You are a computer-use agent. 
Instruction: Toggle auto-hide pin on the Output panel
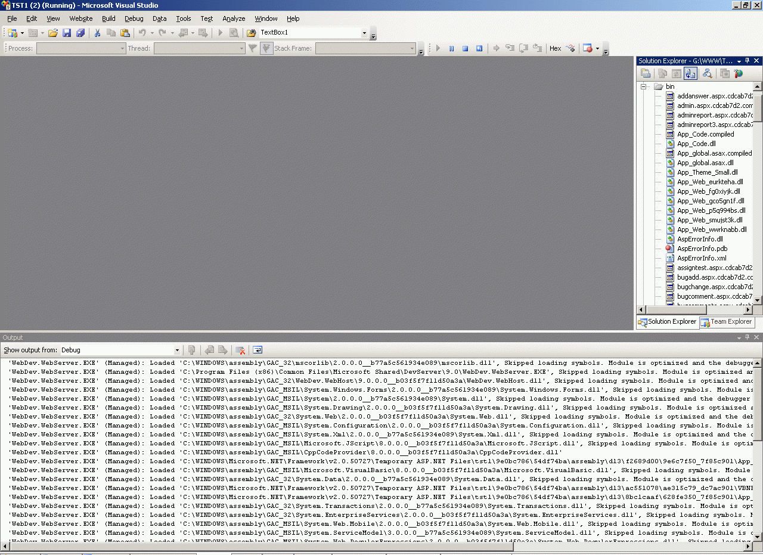(x=748, y=337)
